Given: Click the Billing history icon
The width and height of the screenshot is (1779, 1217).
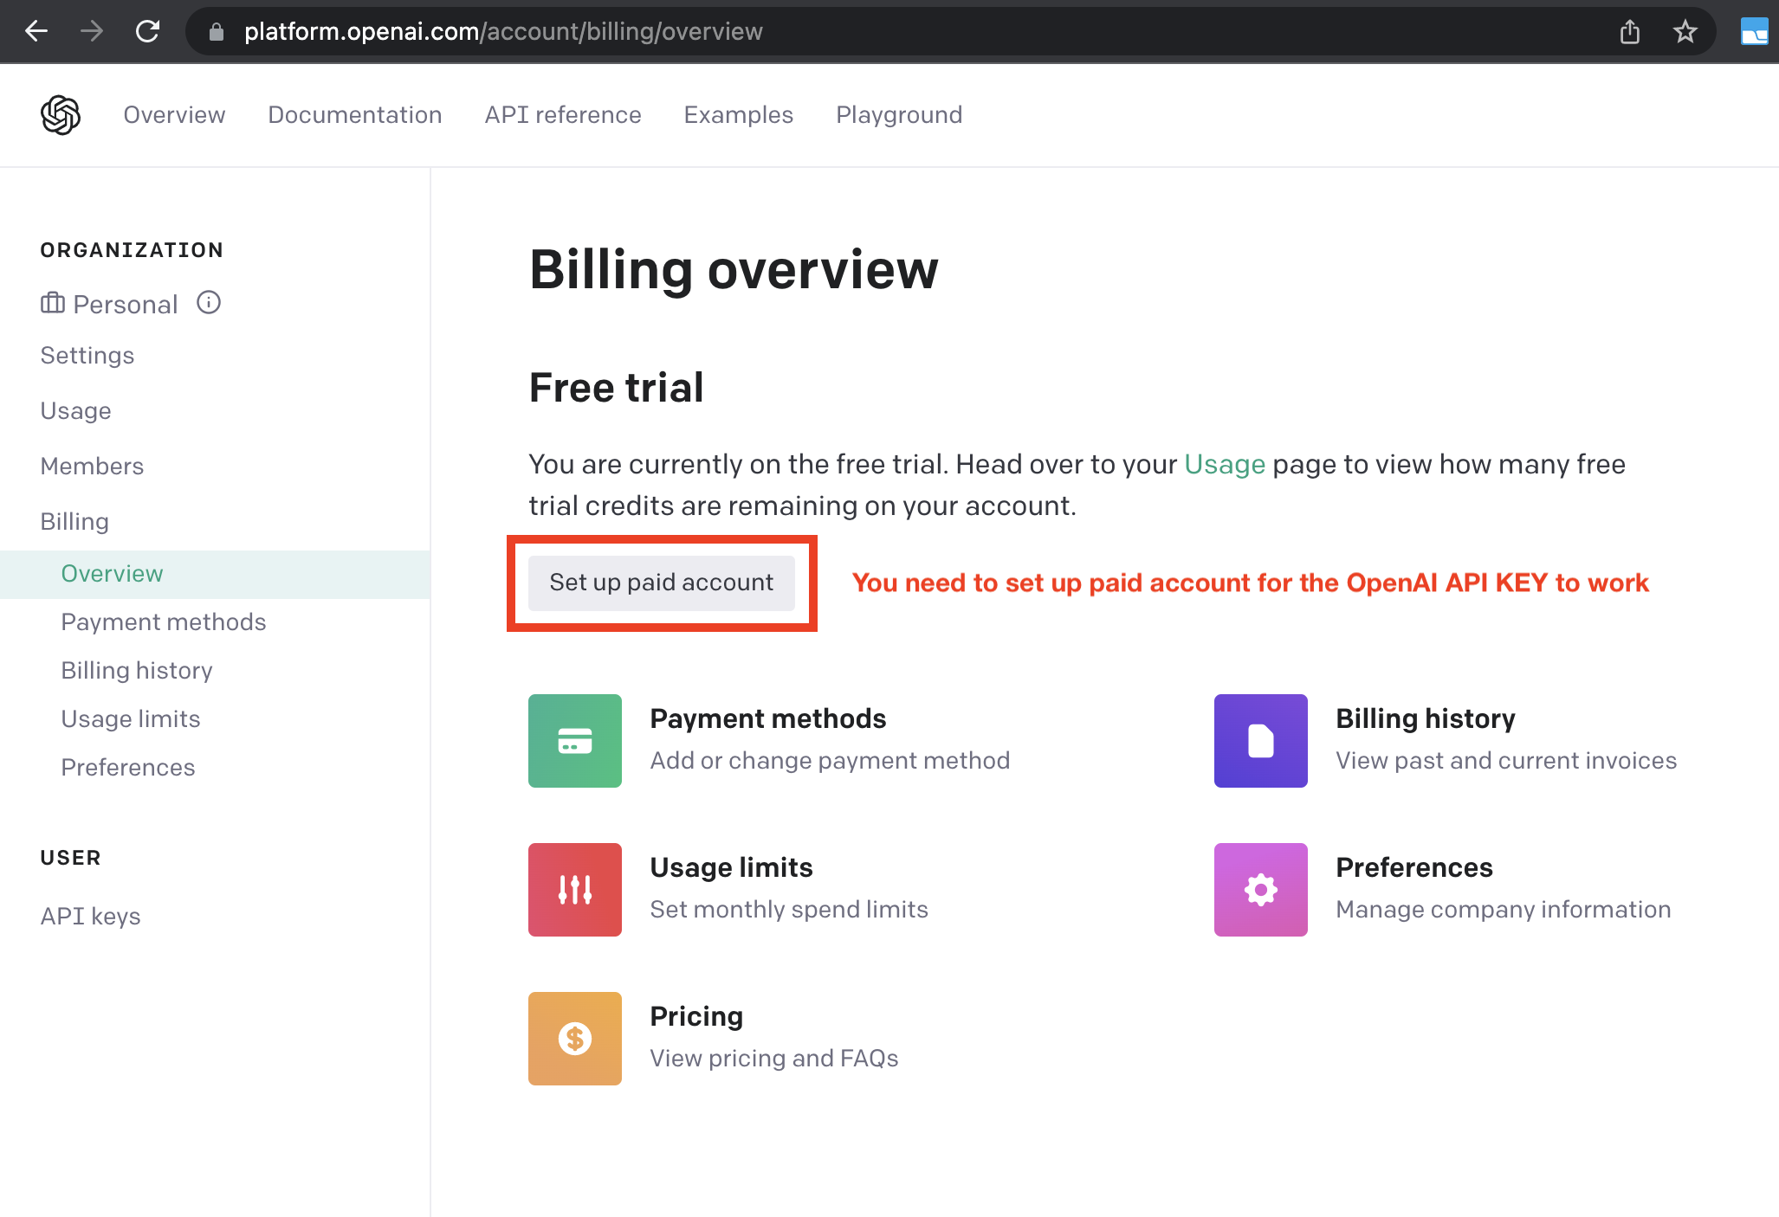Looking at the screenshot, I should pos(1260,740).
